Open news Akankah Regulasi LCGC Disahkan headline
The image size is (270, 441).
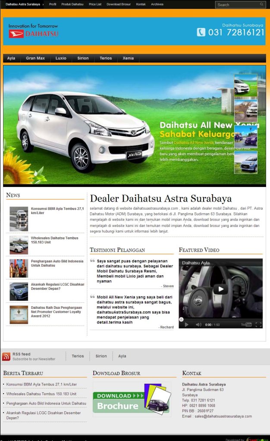[x=57, y=286]
